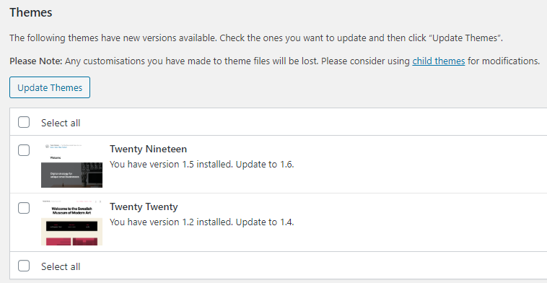Check the Twenty Twenty theme checkbox
This screenshot has height=283, width=547.
24,208
